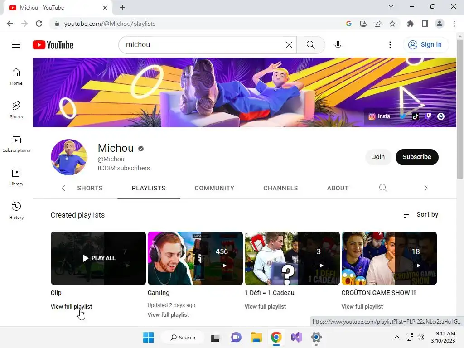View full playlist for CROÛTON GAME SHOW
The image size is (464, 348).
(x=362, y=307)
